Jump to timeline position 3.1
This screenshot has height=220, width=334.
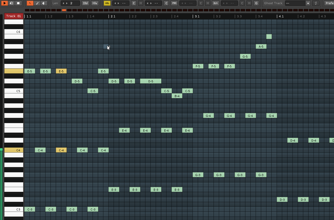point(197,16)
